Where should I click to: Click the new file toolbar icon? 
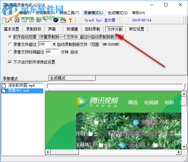click(7, 20)
